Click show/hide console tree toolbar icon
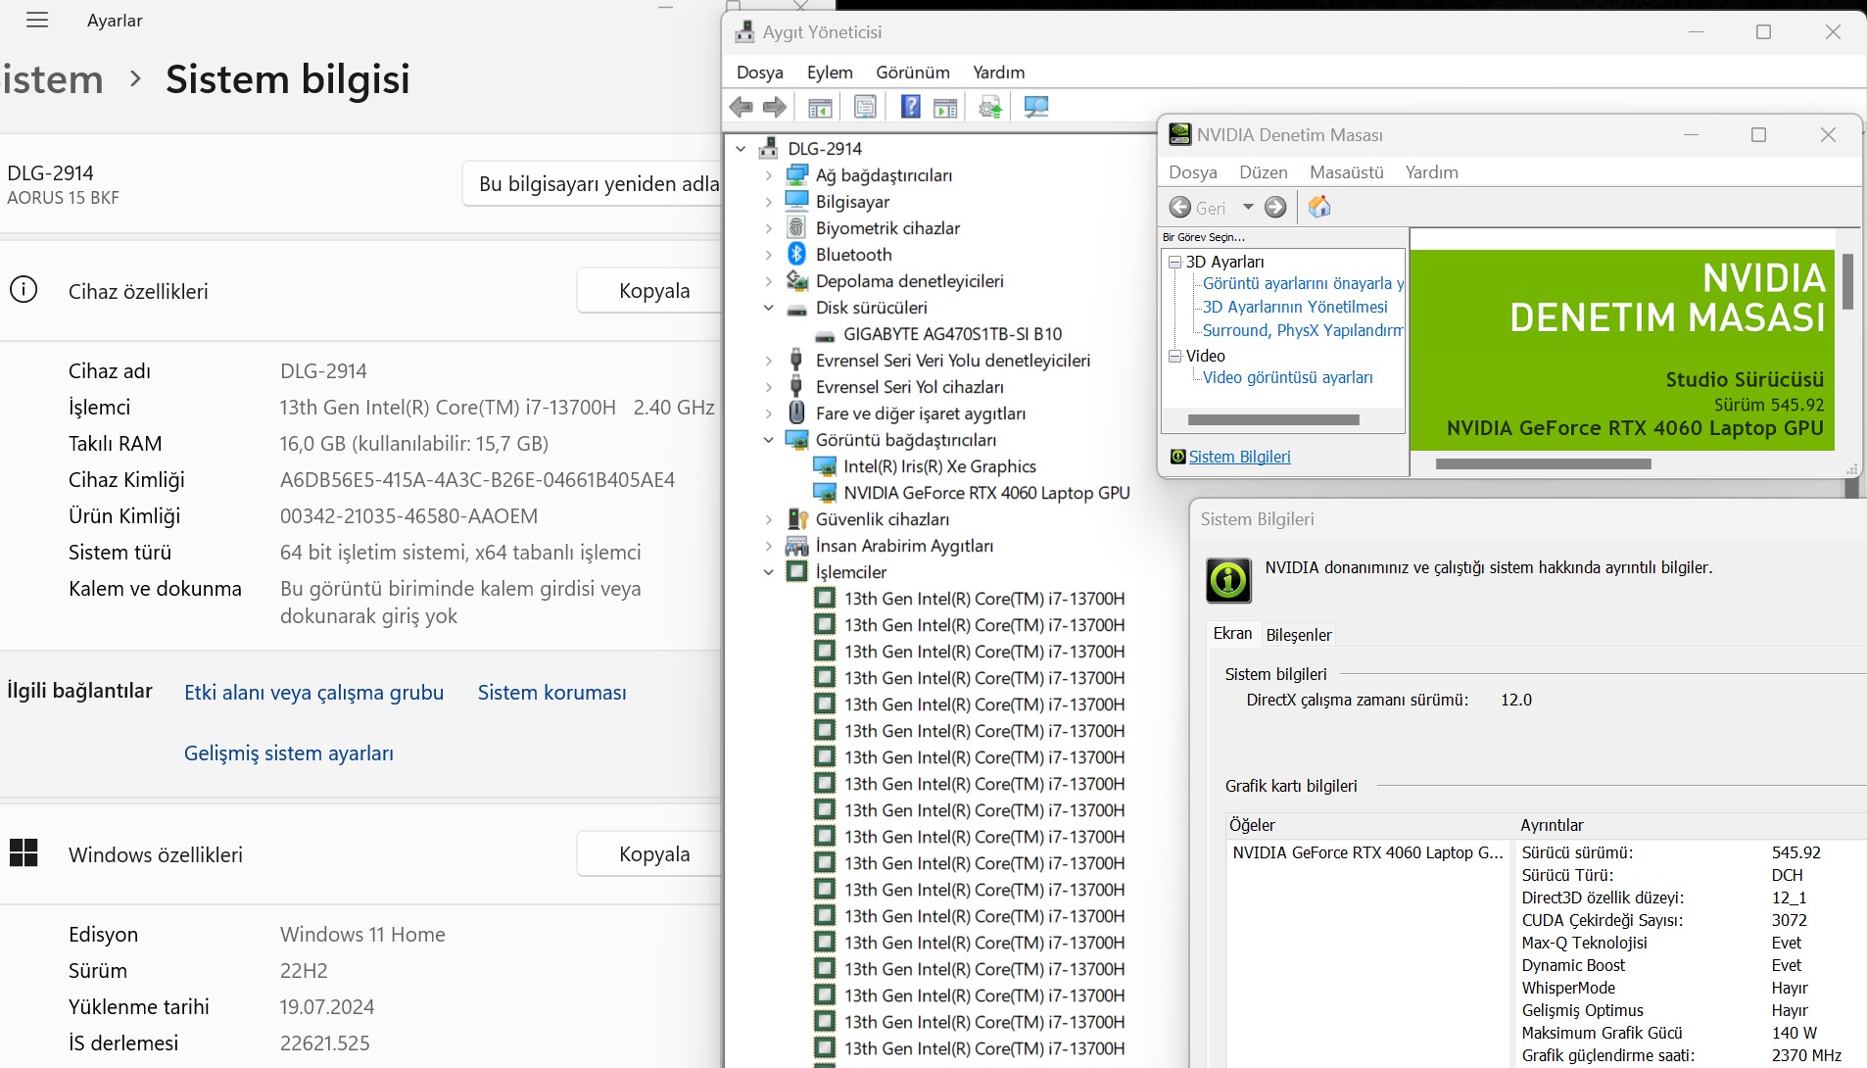 820,107
